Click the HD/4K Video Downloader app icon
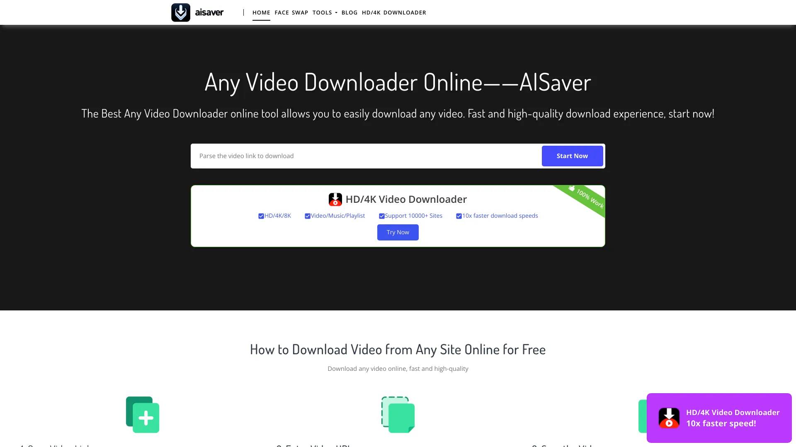This screenshot has height=447, width=796. (x=335, y=199)
